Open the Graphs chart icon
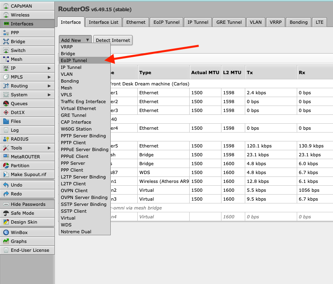Image resolution: width=333 pixels, height=284 pixels. click(x=6, y=241)
